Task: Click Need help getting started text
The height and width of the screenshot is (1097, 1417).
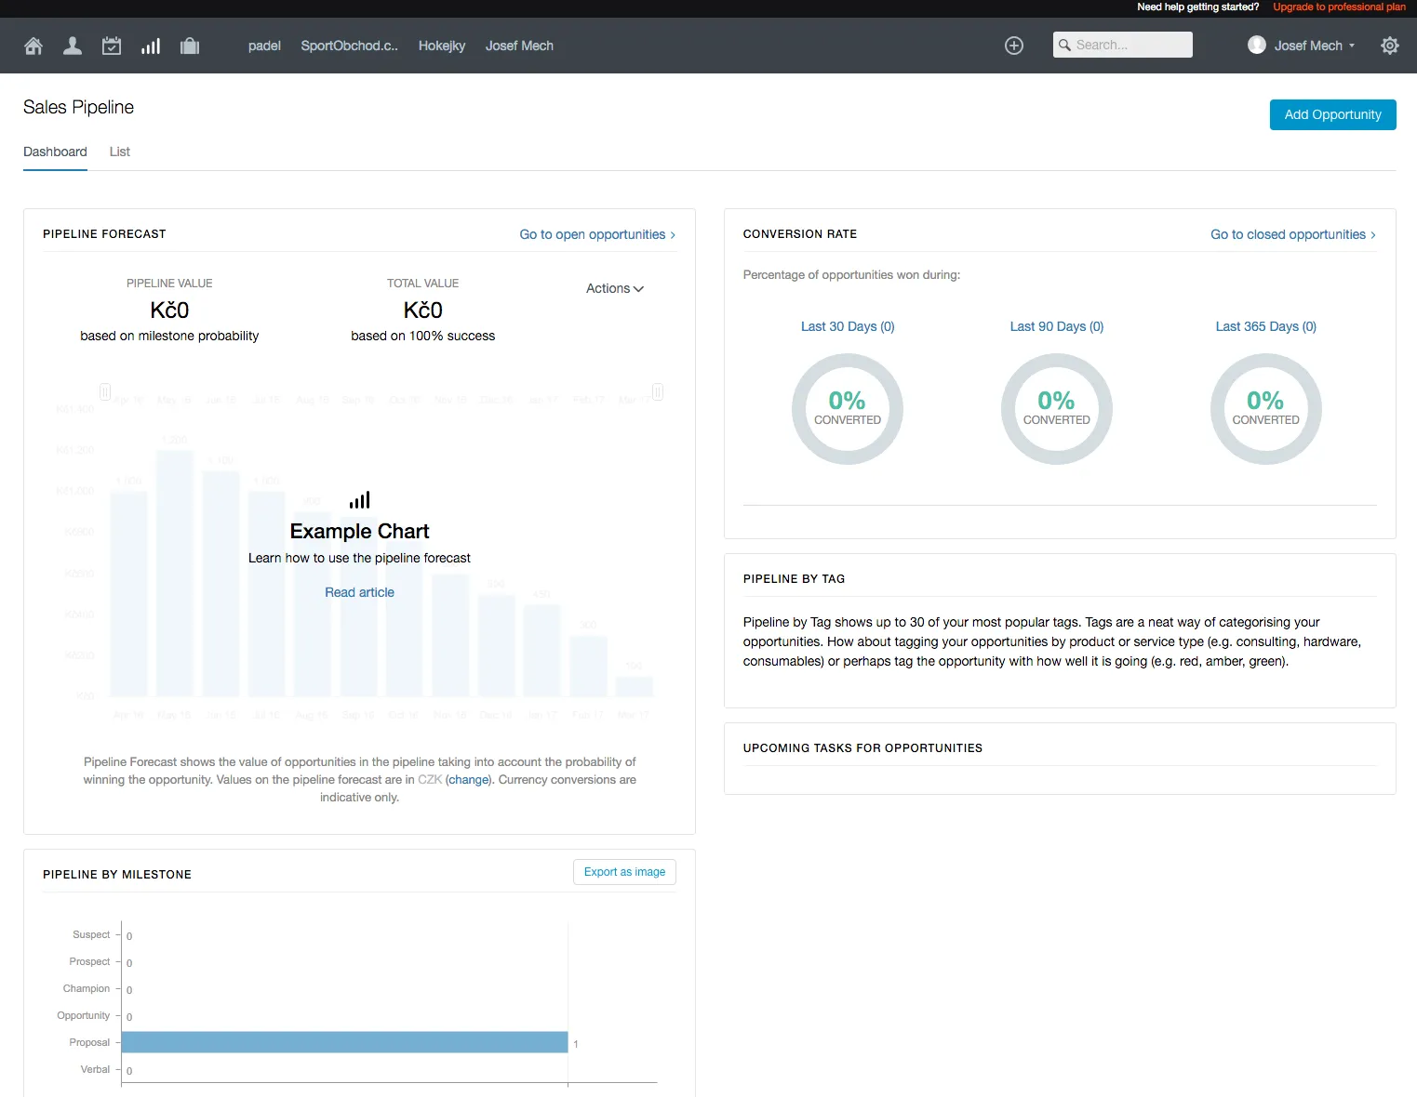Action: tap(1197, 7)
